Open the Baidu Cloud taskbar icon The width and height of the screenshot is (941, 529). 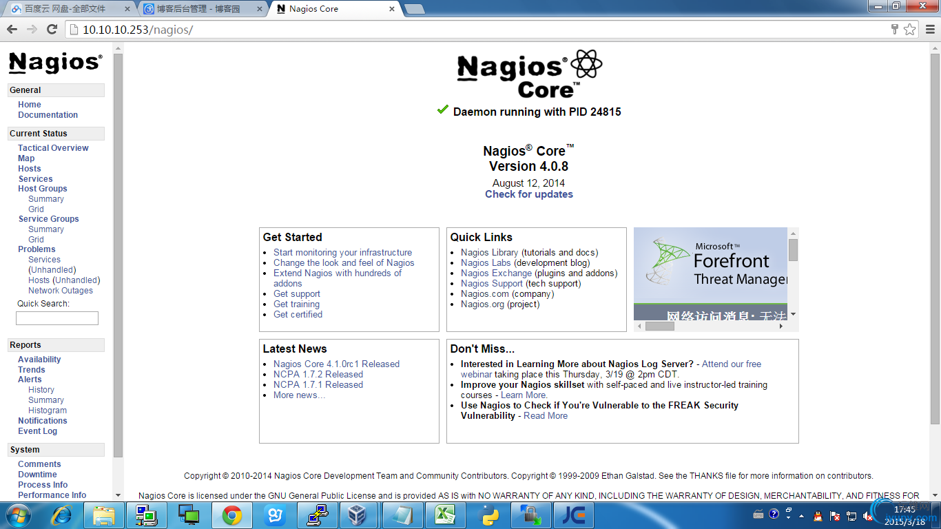coord(275,515)
